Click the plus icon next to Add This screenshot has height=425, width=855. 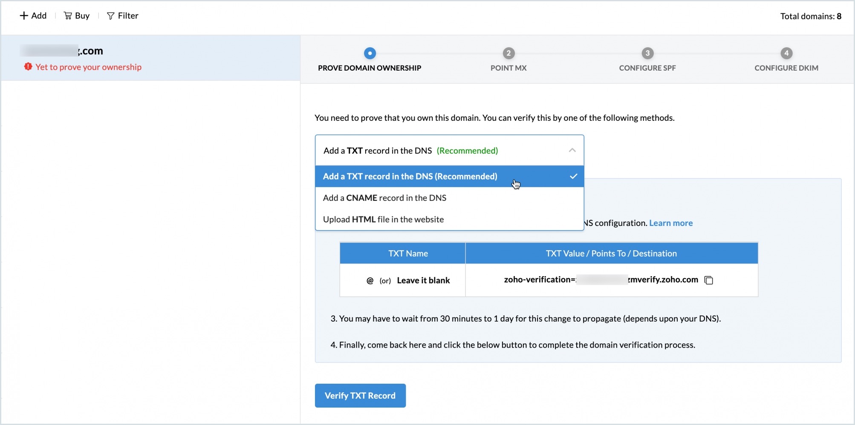click(24, 16)
